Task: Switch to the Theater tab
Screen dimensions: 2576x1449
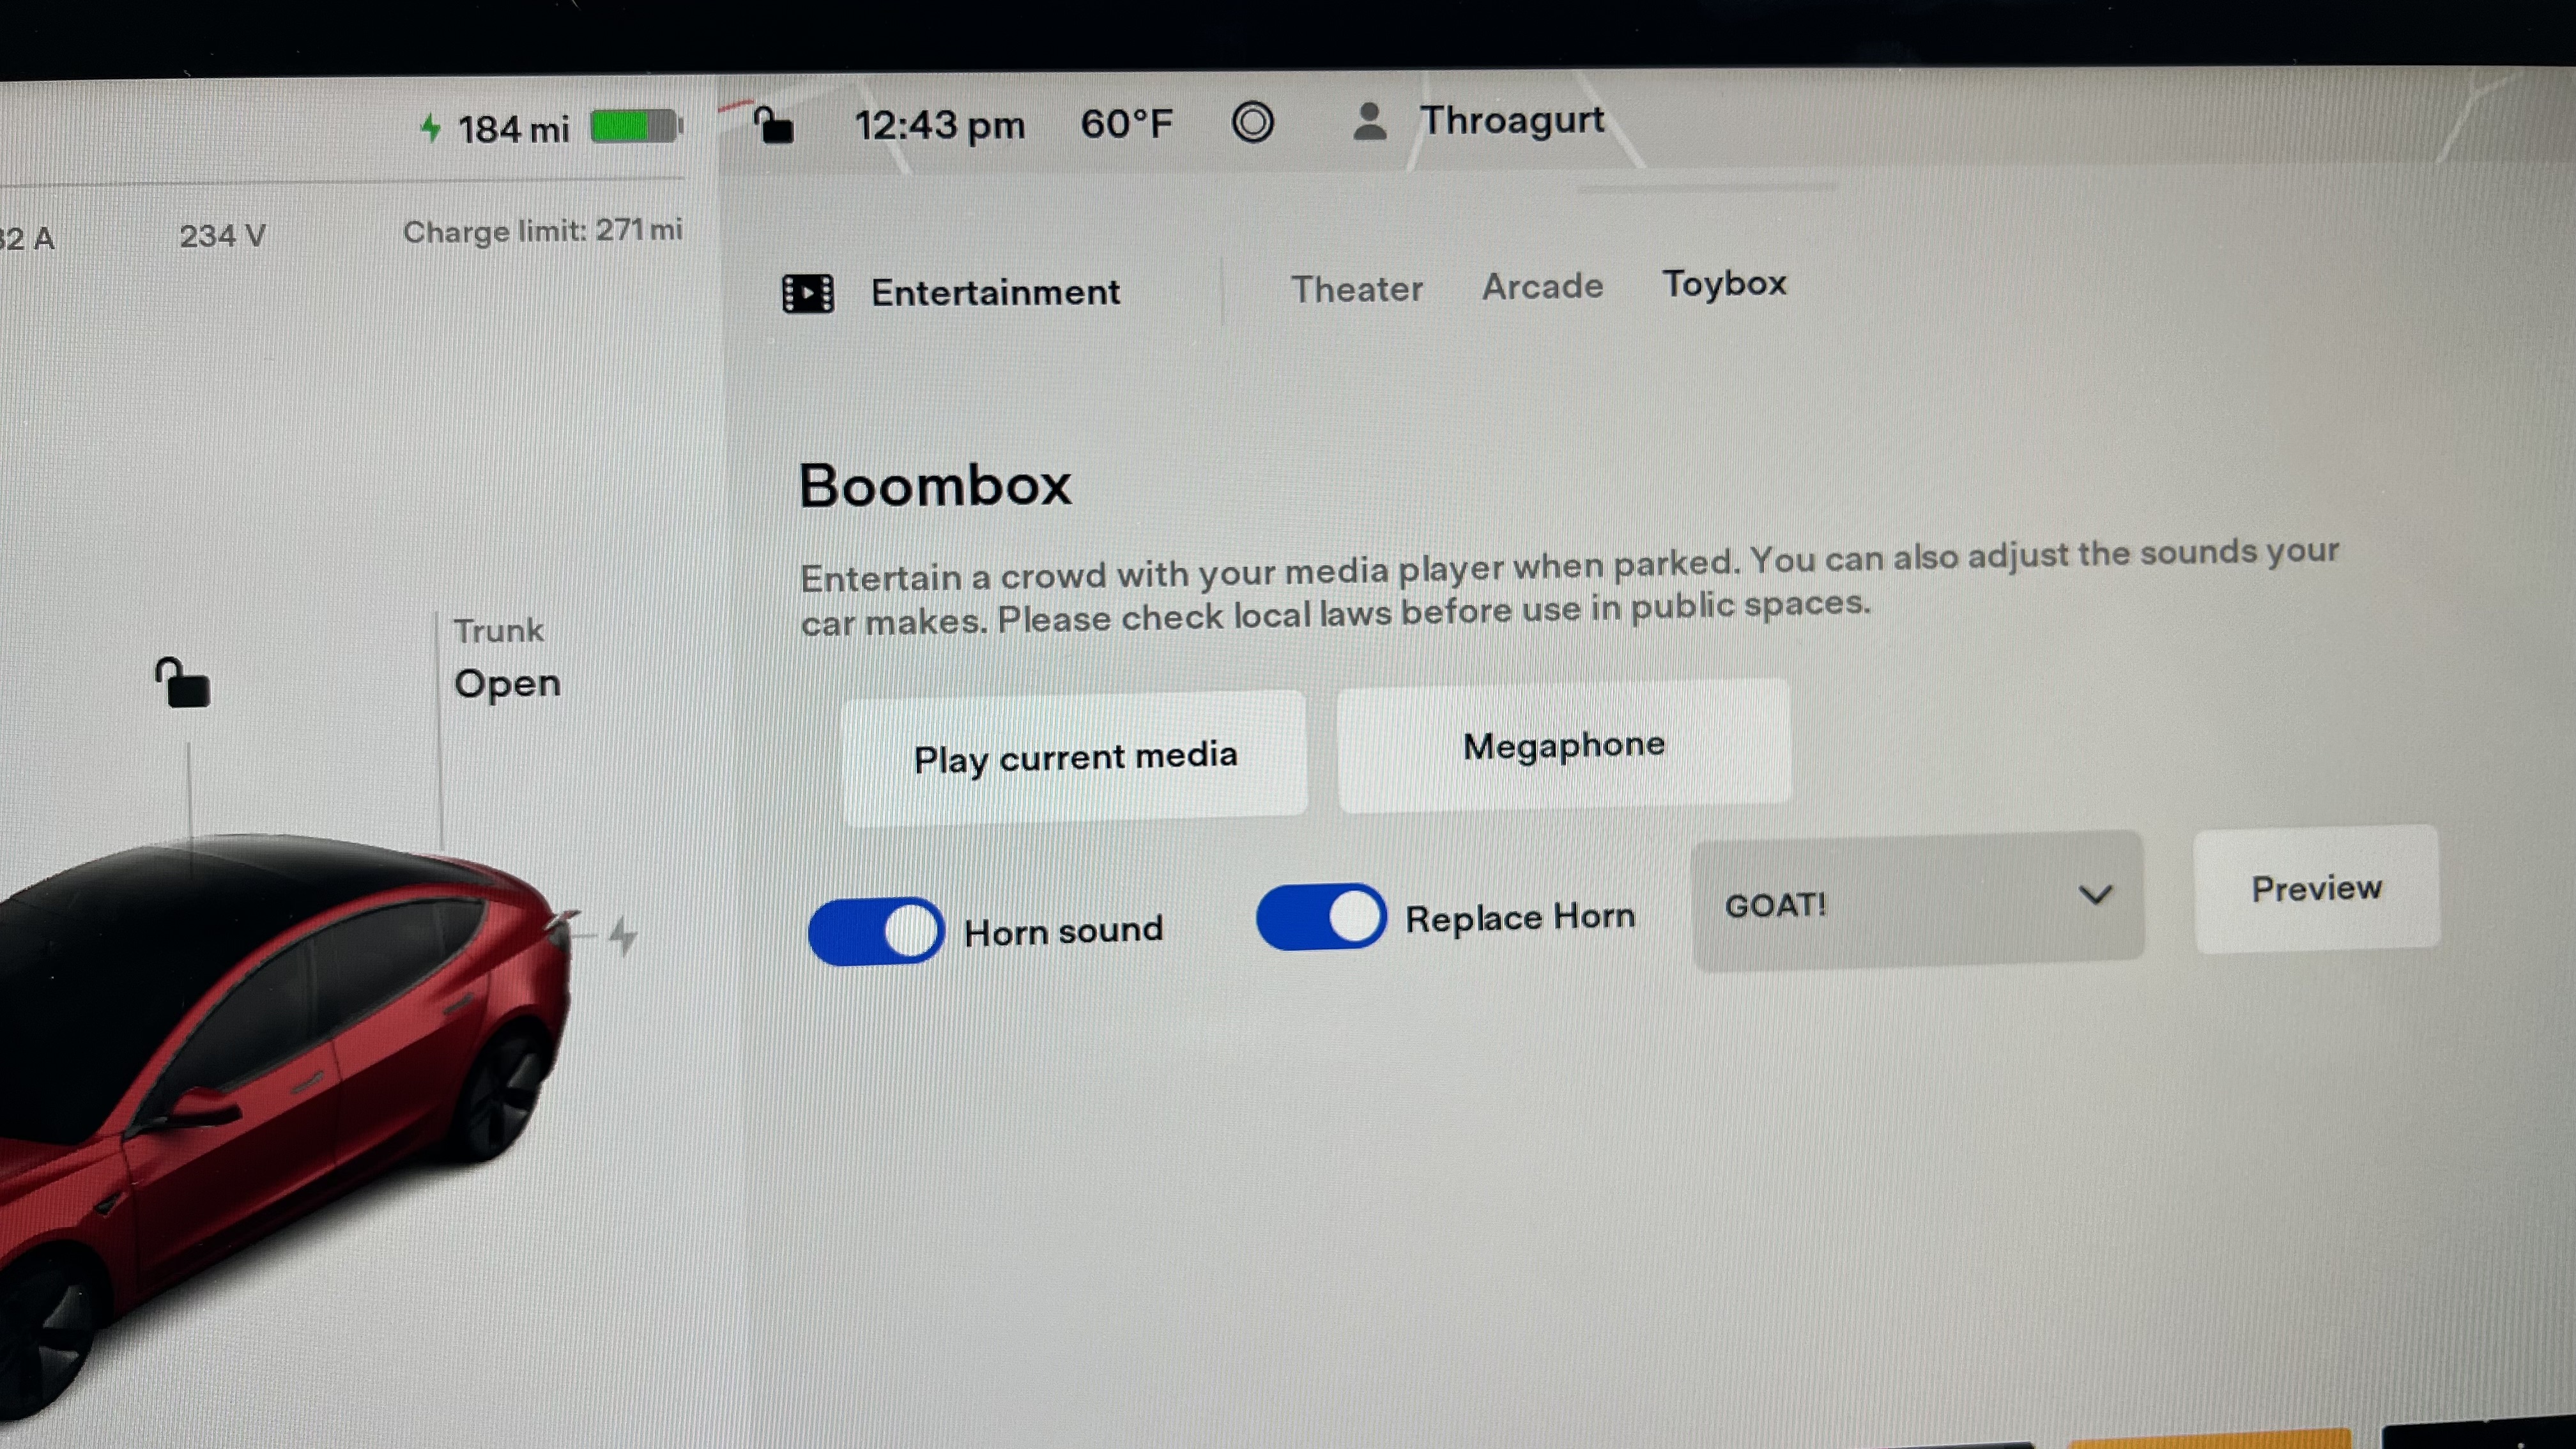Action: pyautogui.click(x=1356, y=289)
